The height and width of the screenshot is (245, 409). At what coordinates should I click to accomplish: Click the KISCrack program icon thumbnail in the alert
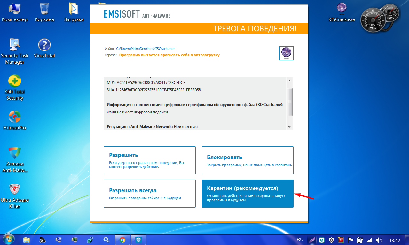287,53
